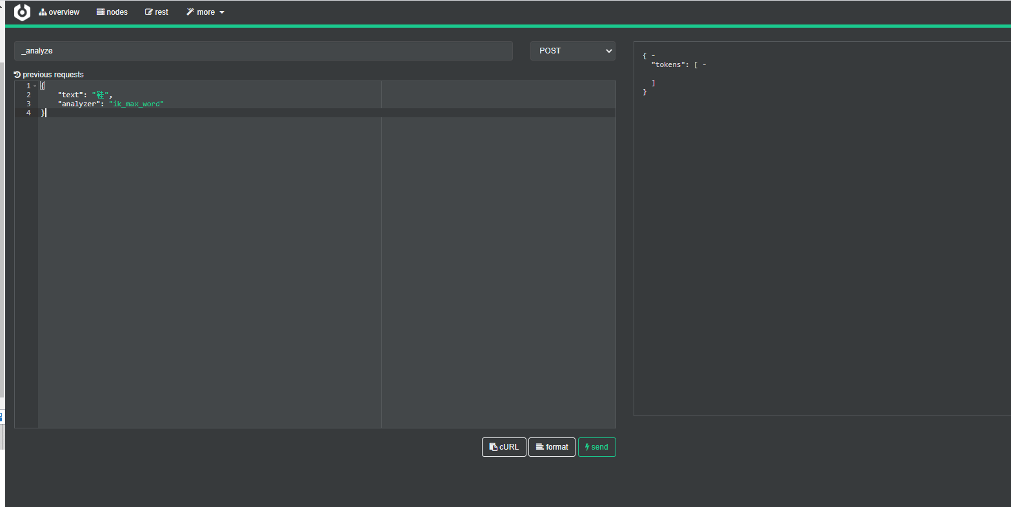This screenshot has height=507, width=1011.
Task: Open the POST request method dropdown
Action: [572, 50]
